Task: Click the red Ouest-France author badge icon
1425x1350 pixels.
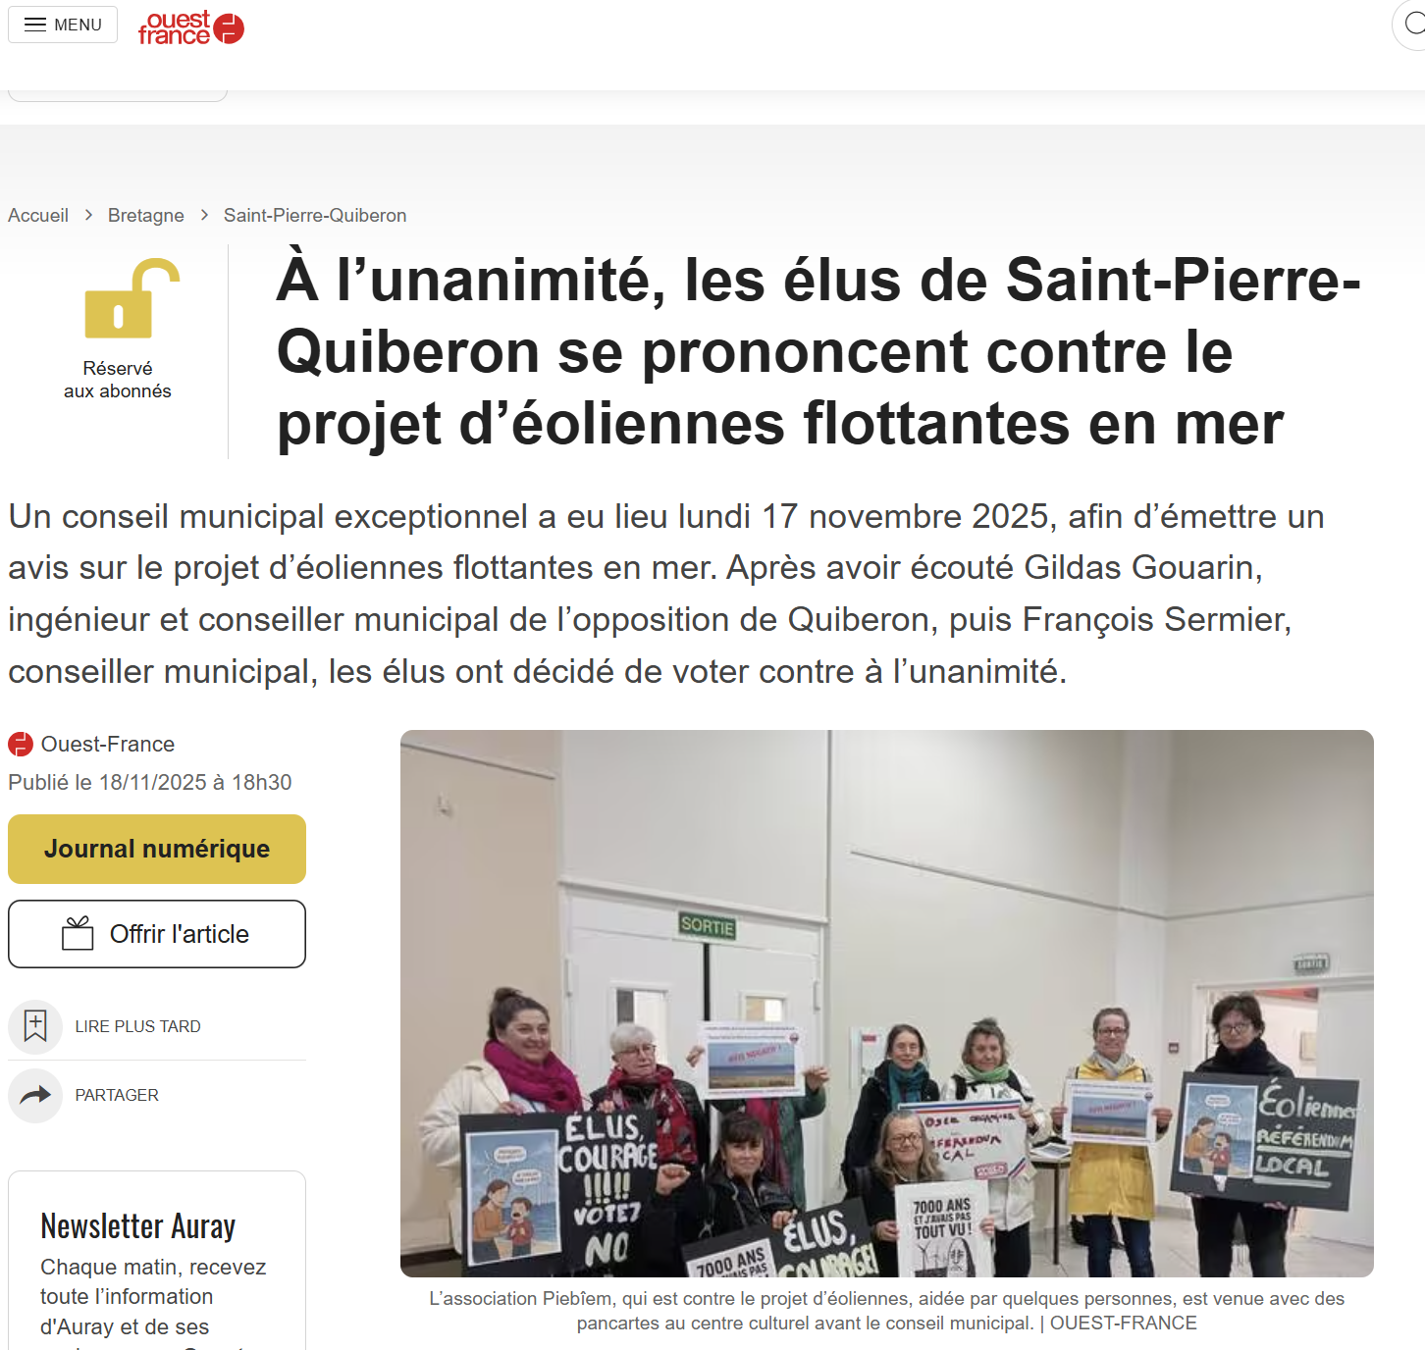Action: 21,744
